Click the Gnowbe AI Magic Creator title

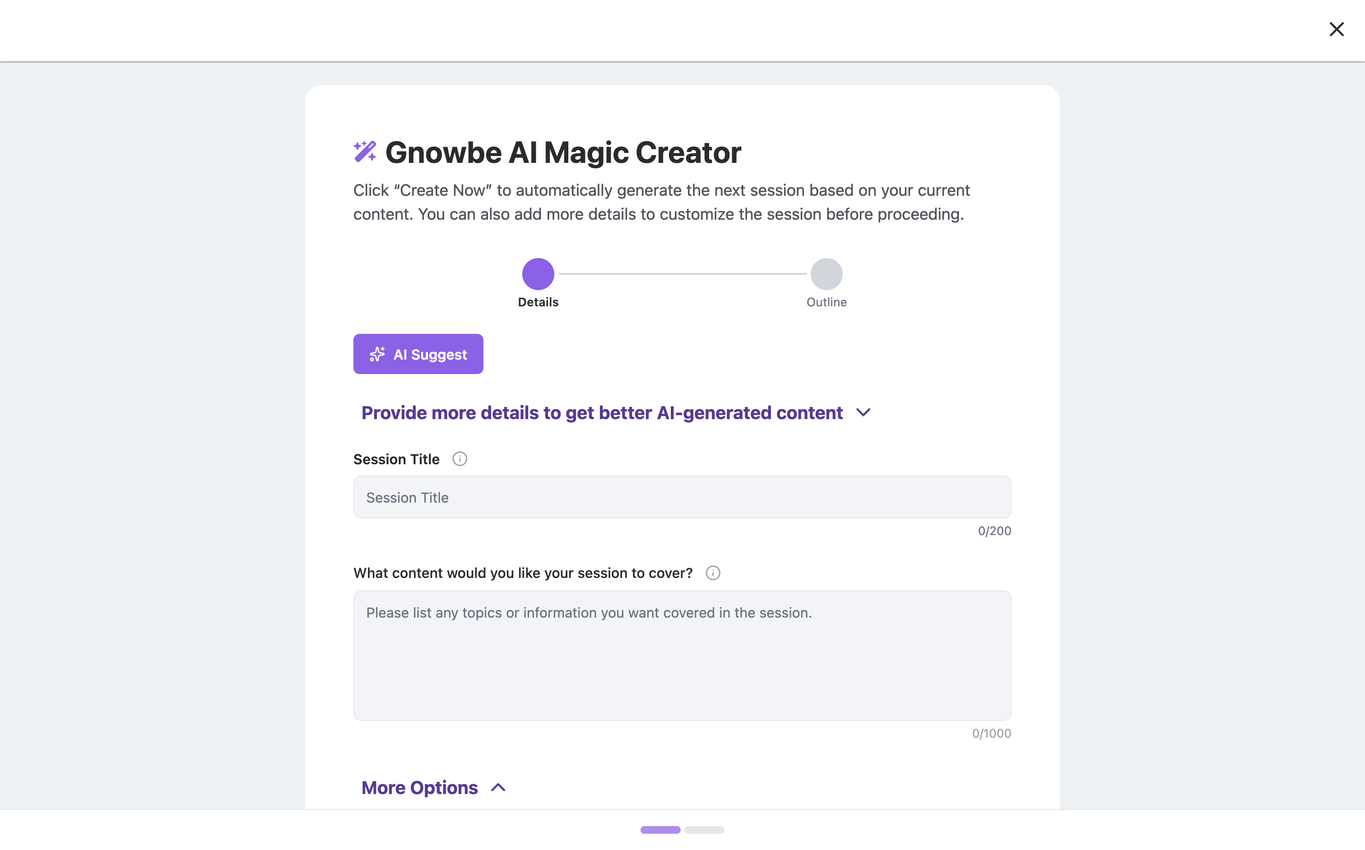(563, 152)
